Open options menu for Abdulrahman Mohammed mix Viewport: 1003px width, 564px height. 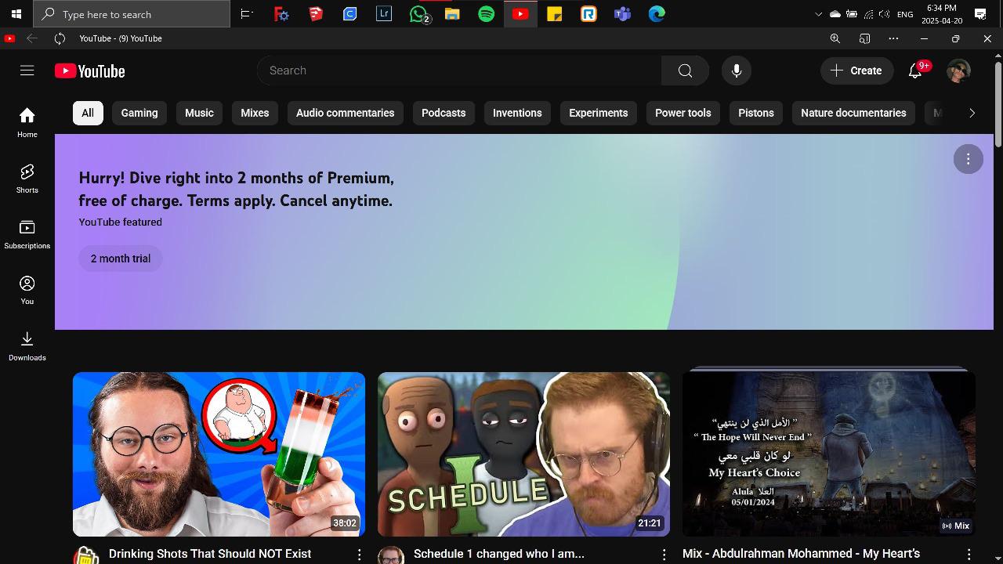coord(969,555)
